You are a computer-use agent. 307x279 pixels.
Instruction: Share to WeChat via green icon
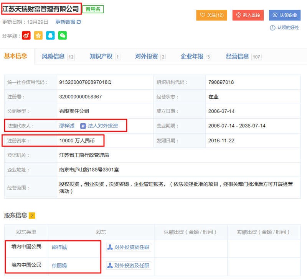point(63,36)
